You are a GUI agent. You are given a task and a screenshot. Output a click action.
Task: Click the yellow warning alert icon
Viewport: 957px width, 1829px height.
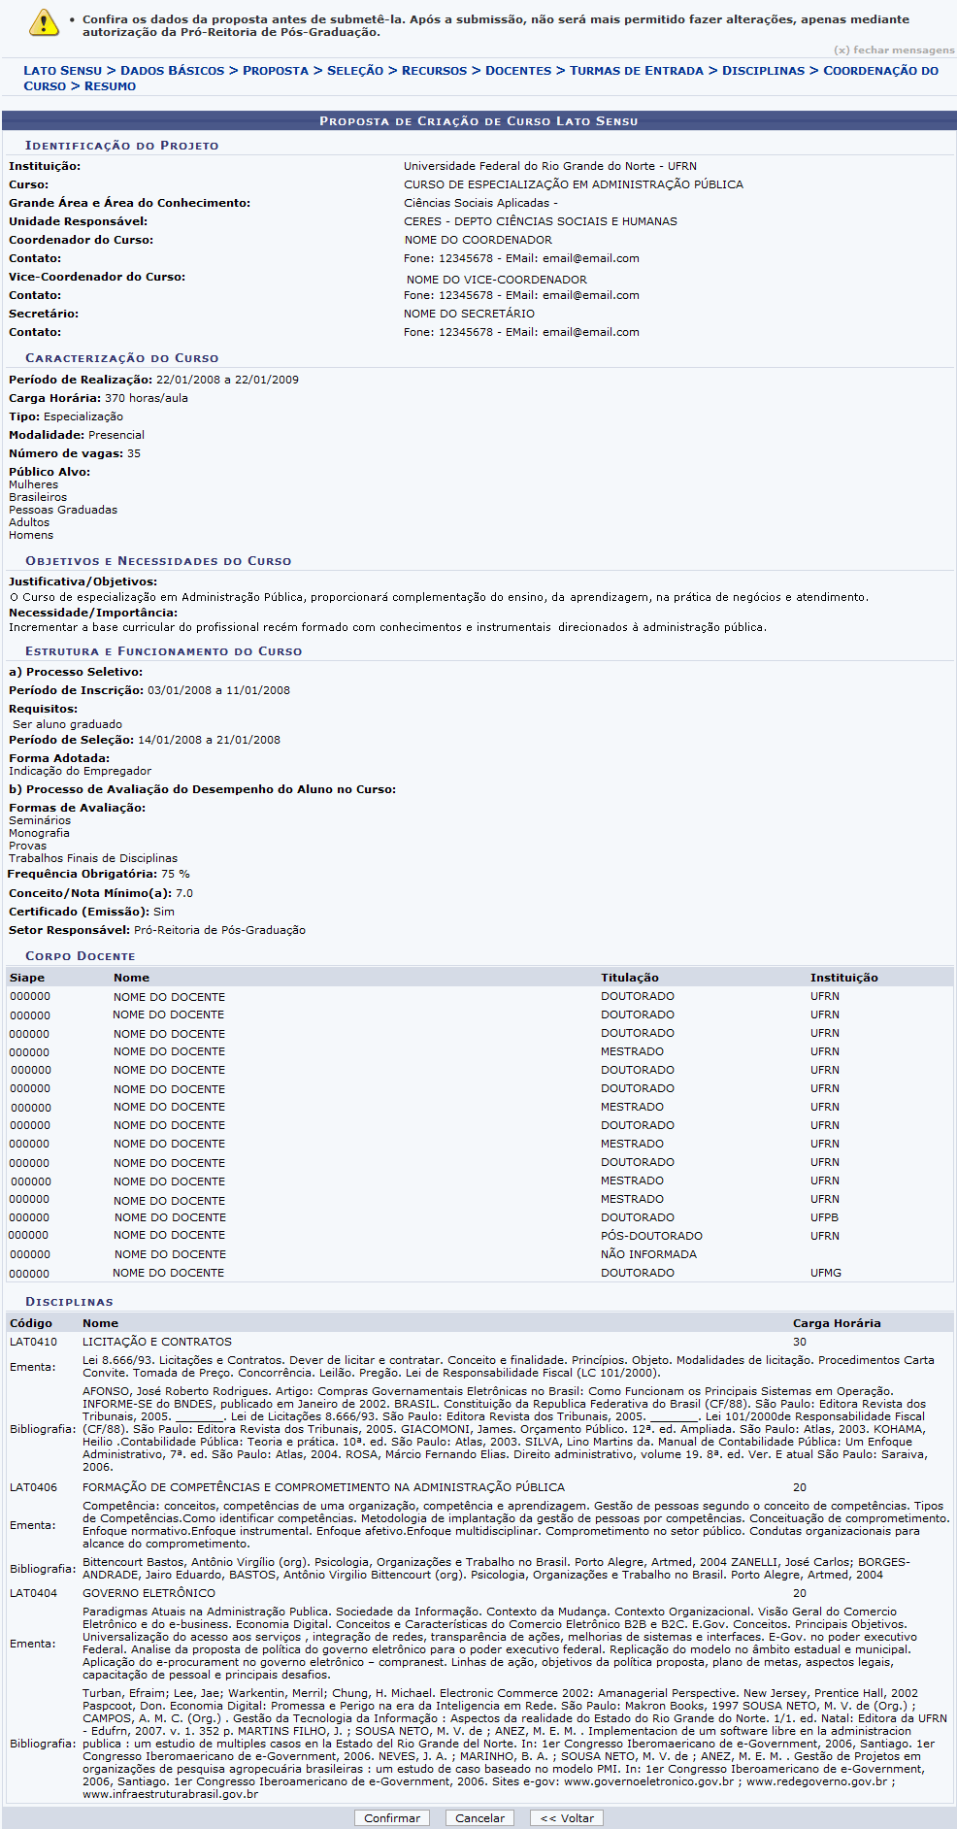pos(43,23)
